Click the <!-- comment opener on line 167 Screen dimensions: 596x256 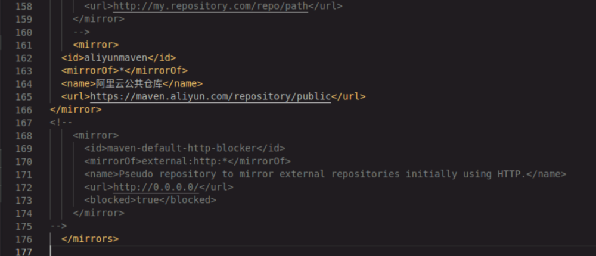(61, 123)
